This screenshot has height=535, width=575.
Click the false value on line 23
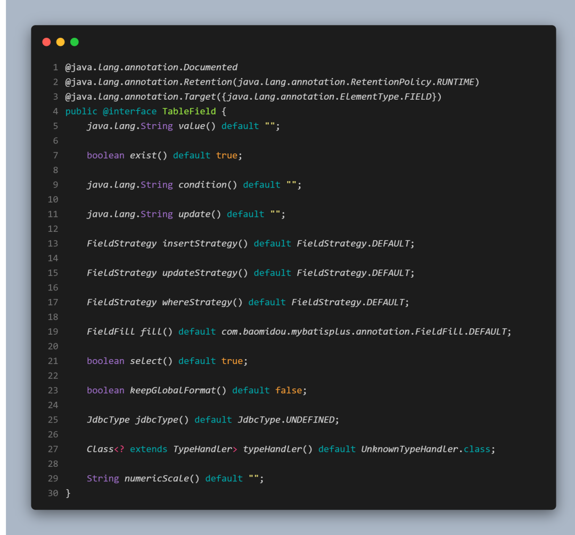289,391
